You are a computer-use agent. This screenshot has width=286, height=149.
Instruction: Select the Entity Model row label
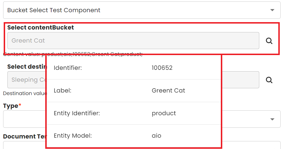click(73, 136)
